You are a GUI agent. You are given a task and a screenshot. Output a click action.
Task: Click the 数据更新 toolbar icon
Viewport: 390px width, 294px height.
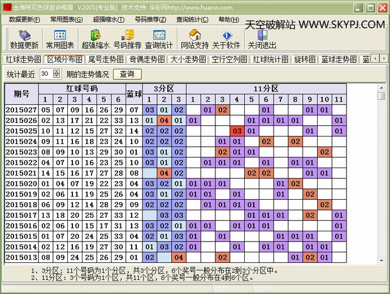[x=24, y=39]
